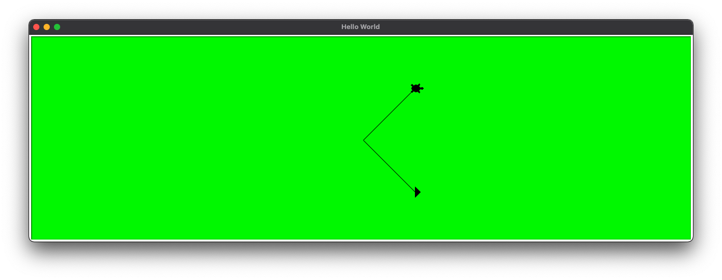Screen dimensions: 722x280
Task: Click the middle of the line to the turtle
Action: click(x=390, y=115)
